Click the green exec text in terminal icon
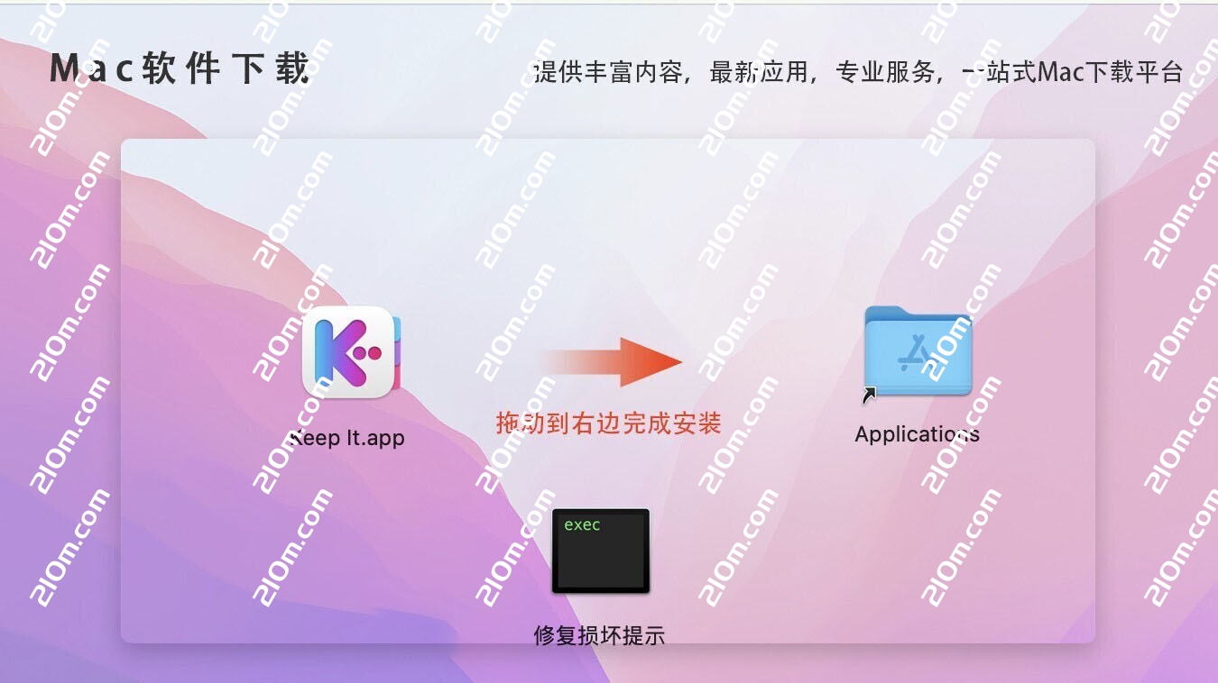Image resolution: width=1218 pixels, height=683 pixels. (x=582, y=524)
